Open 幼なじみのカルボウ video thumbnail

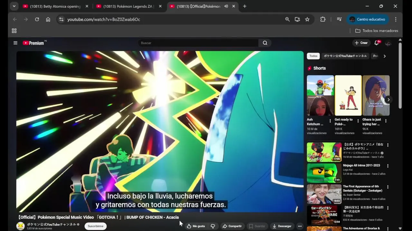pos(324,152)
